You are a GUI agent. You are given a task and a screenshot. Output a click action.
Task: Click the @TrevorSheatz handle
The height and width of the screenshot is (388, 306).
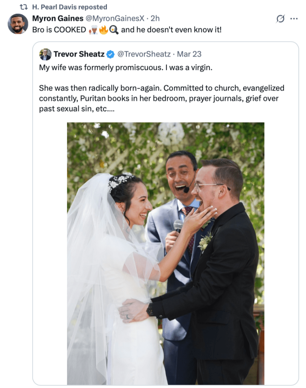point(144,54)
